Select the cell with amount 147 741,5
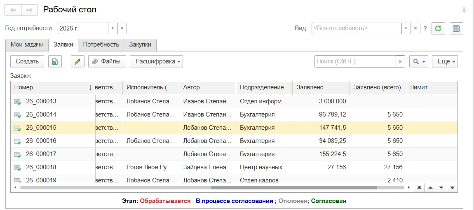Image resolution: width=474 pixels, height=210 pixels. (321, 128)
